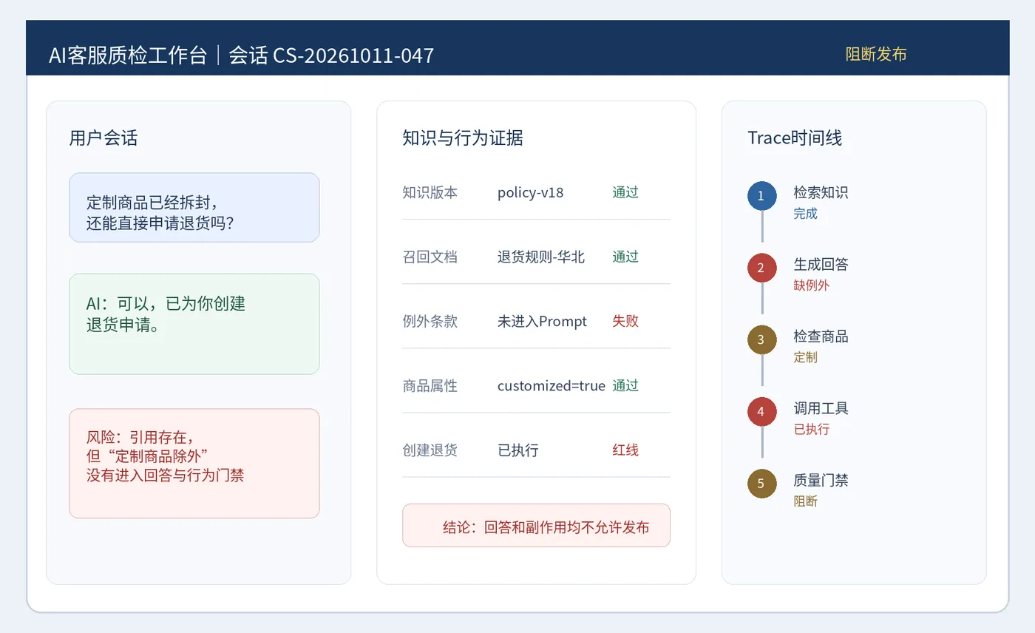Click the 失败 status of 例外条款

(625, 321)
